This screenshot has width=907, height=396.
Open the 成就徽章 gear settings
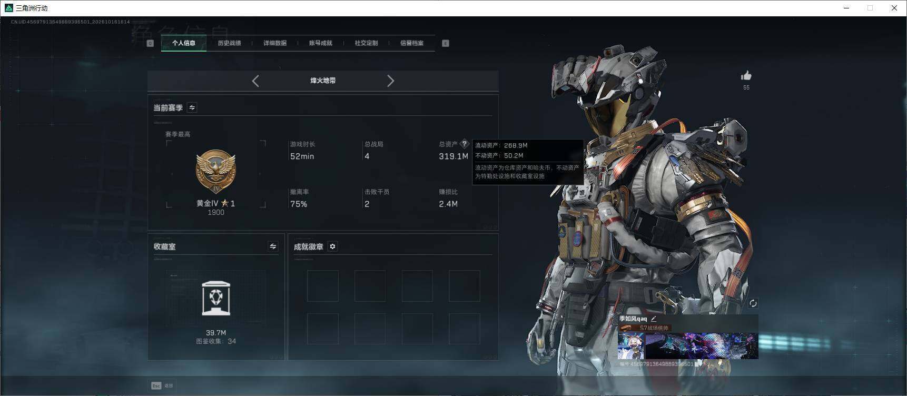[332, 246]
